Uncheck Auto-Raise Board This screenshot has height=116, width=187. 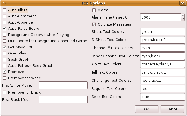(4, 29)
